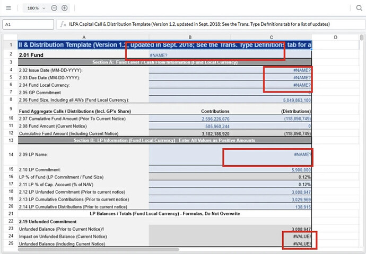The width and height of the screenshot is (366, 254).
Task: Click the '2.01 Fund' cell
Action: tap(84, 55)
